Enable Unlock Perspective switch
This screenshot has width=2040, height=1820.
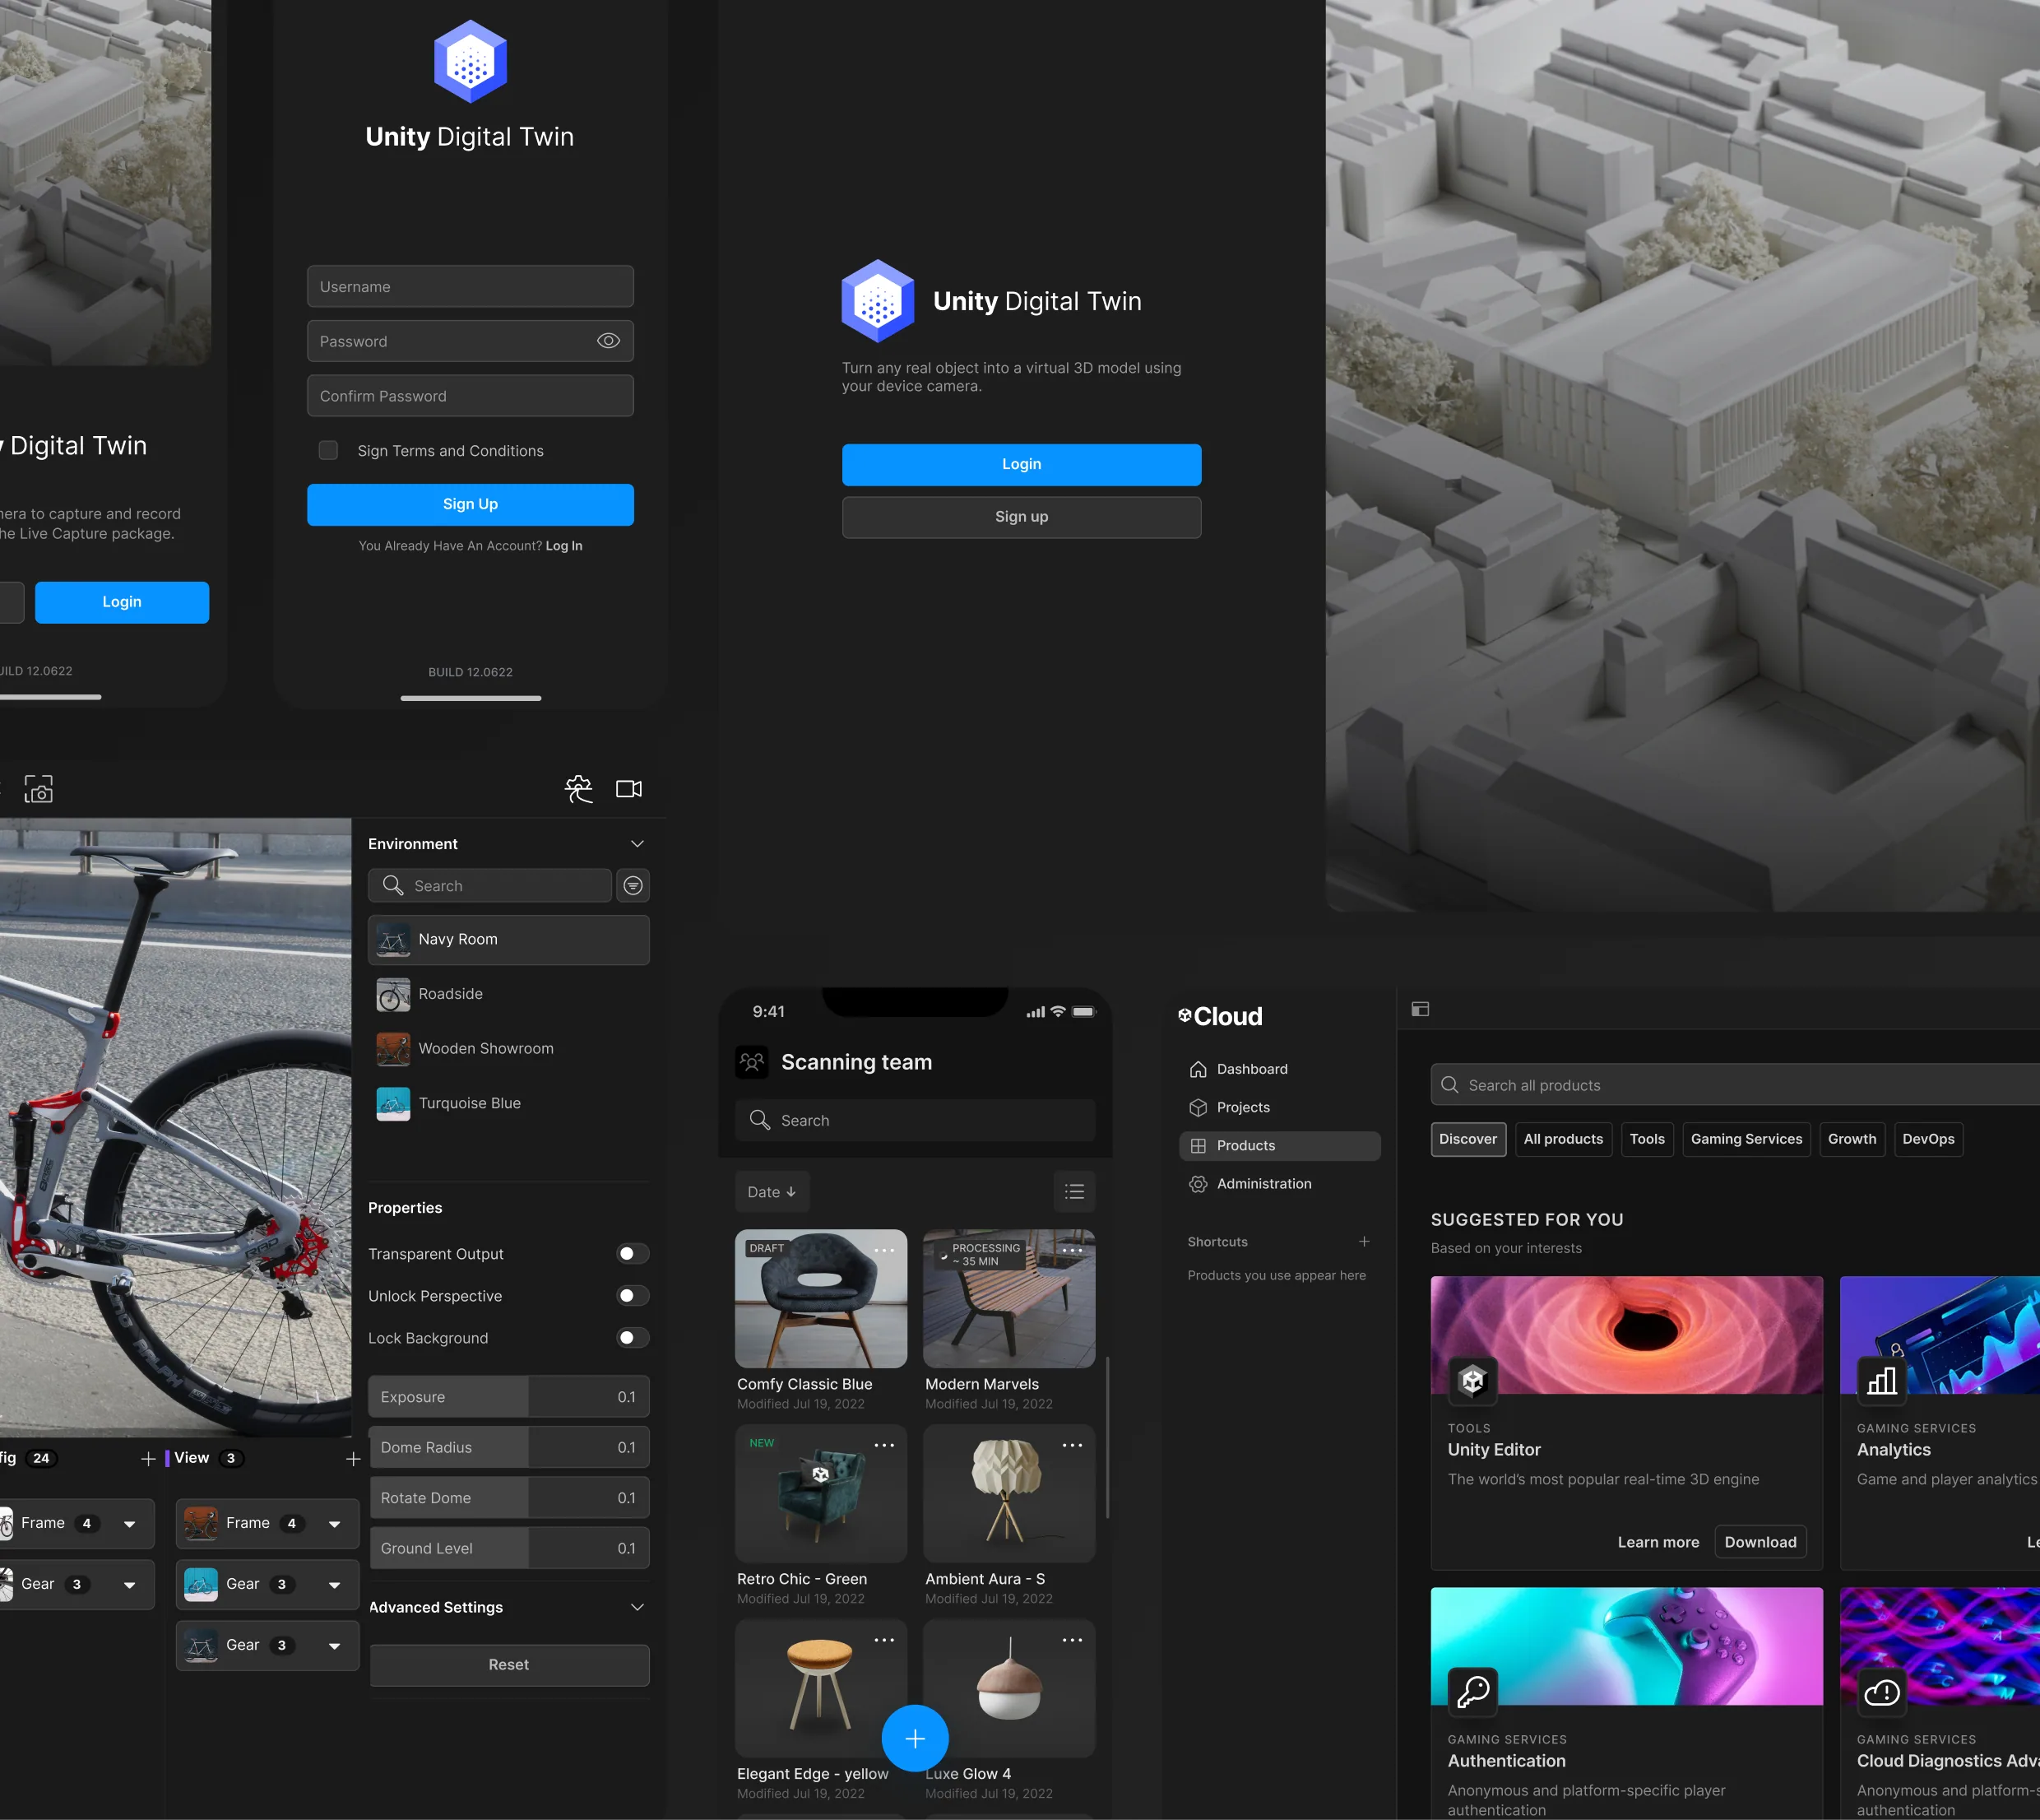pyautogui.click(x=633, y=1295)
